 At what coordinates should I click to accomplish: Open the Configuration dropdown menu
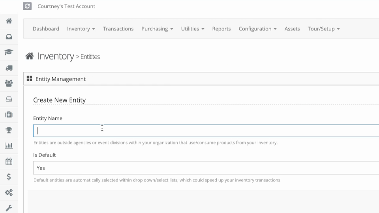point(257,29)
